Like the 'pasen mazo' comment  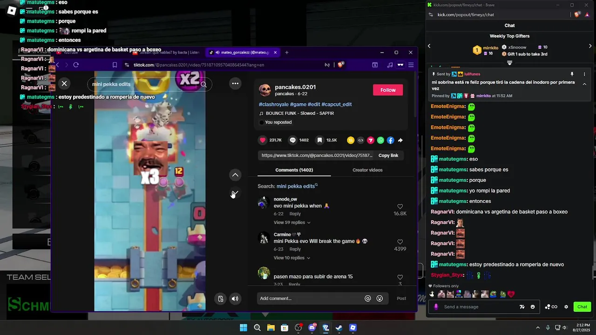point(400,277)
